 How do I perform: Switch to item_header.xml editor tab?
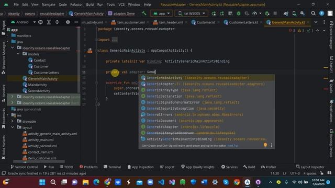click(x=171, y=22)
